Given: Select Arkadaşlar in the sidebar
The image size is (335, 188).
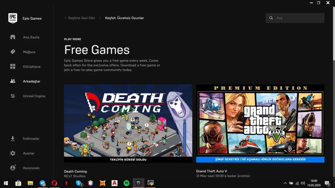Looking at the screenshot, I should [32, 81].
